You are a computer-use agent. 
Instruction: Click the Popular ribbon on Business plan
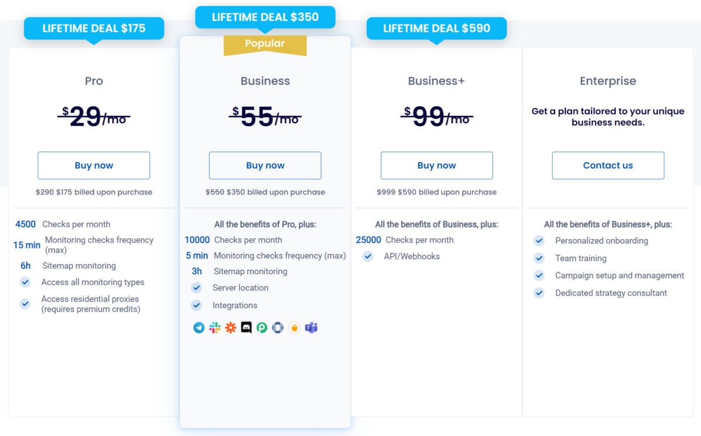265,43
